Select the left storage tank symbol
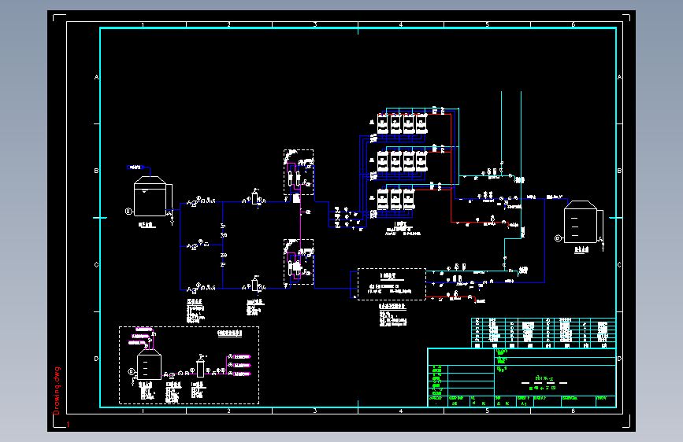The image size is (683, 442). pos(150,196)
